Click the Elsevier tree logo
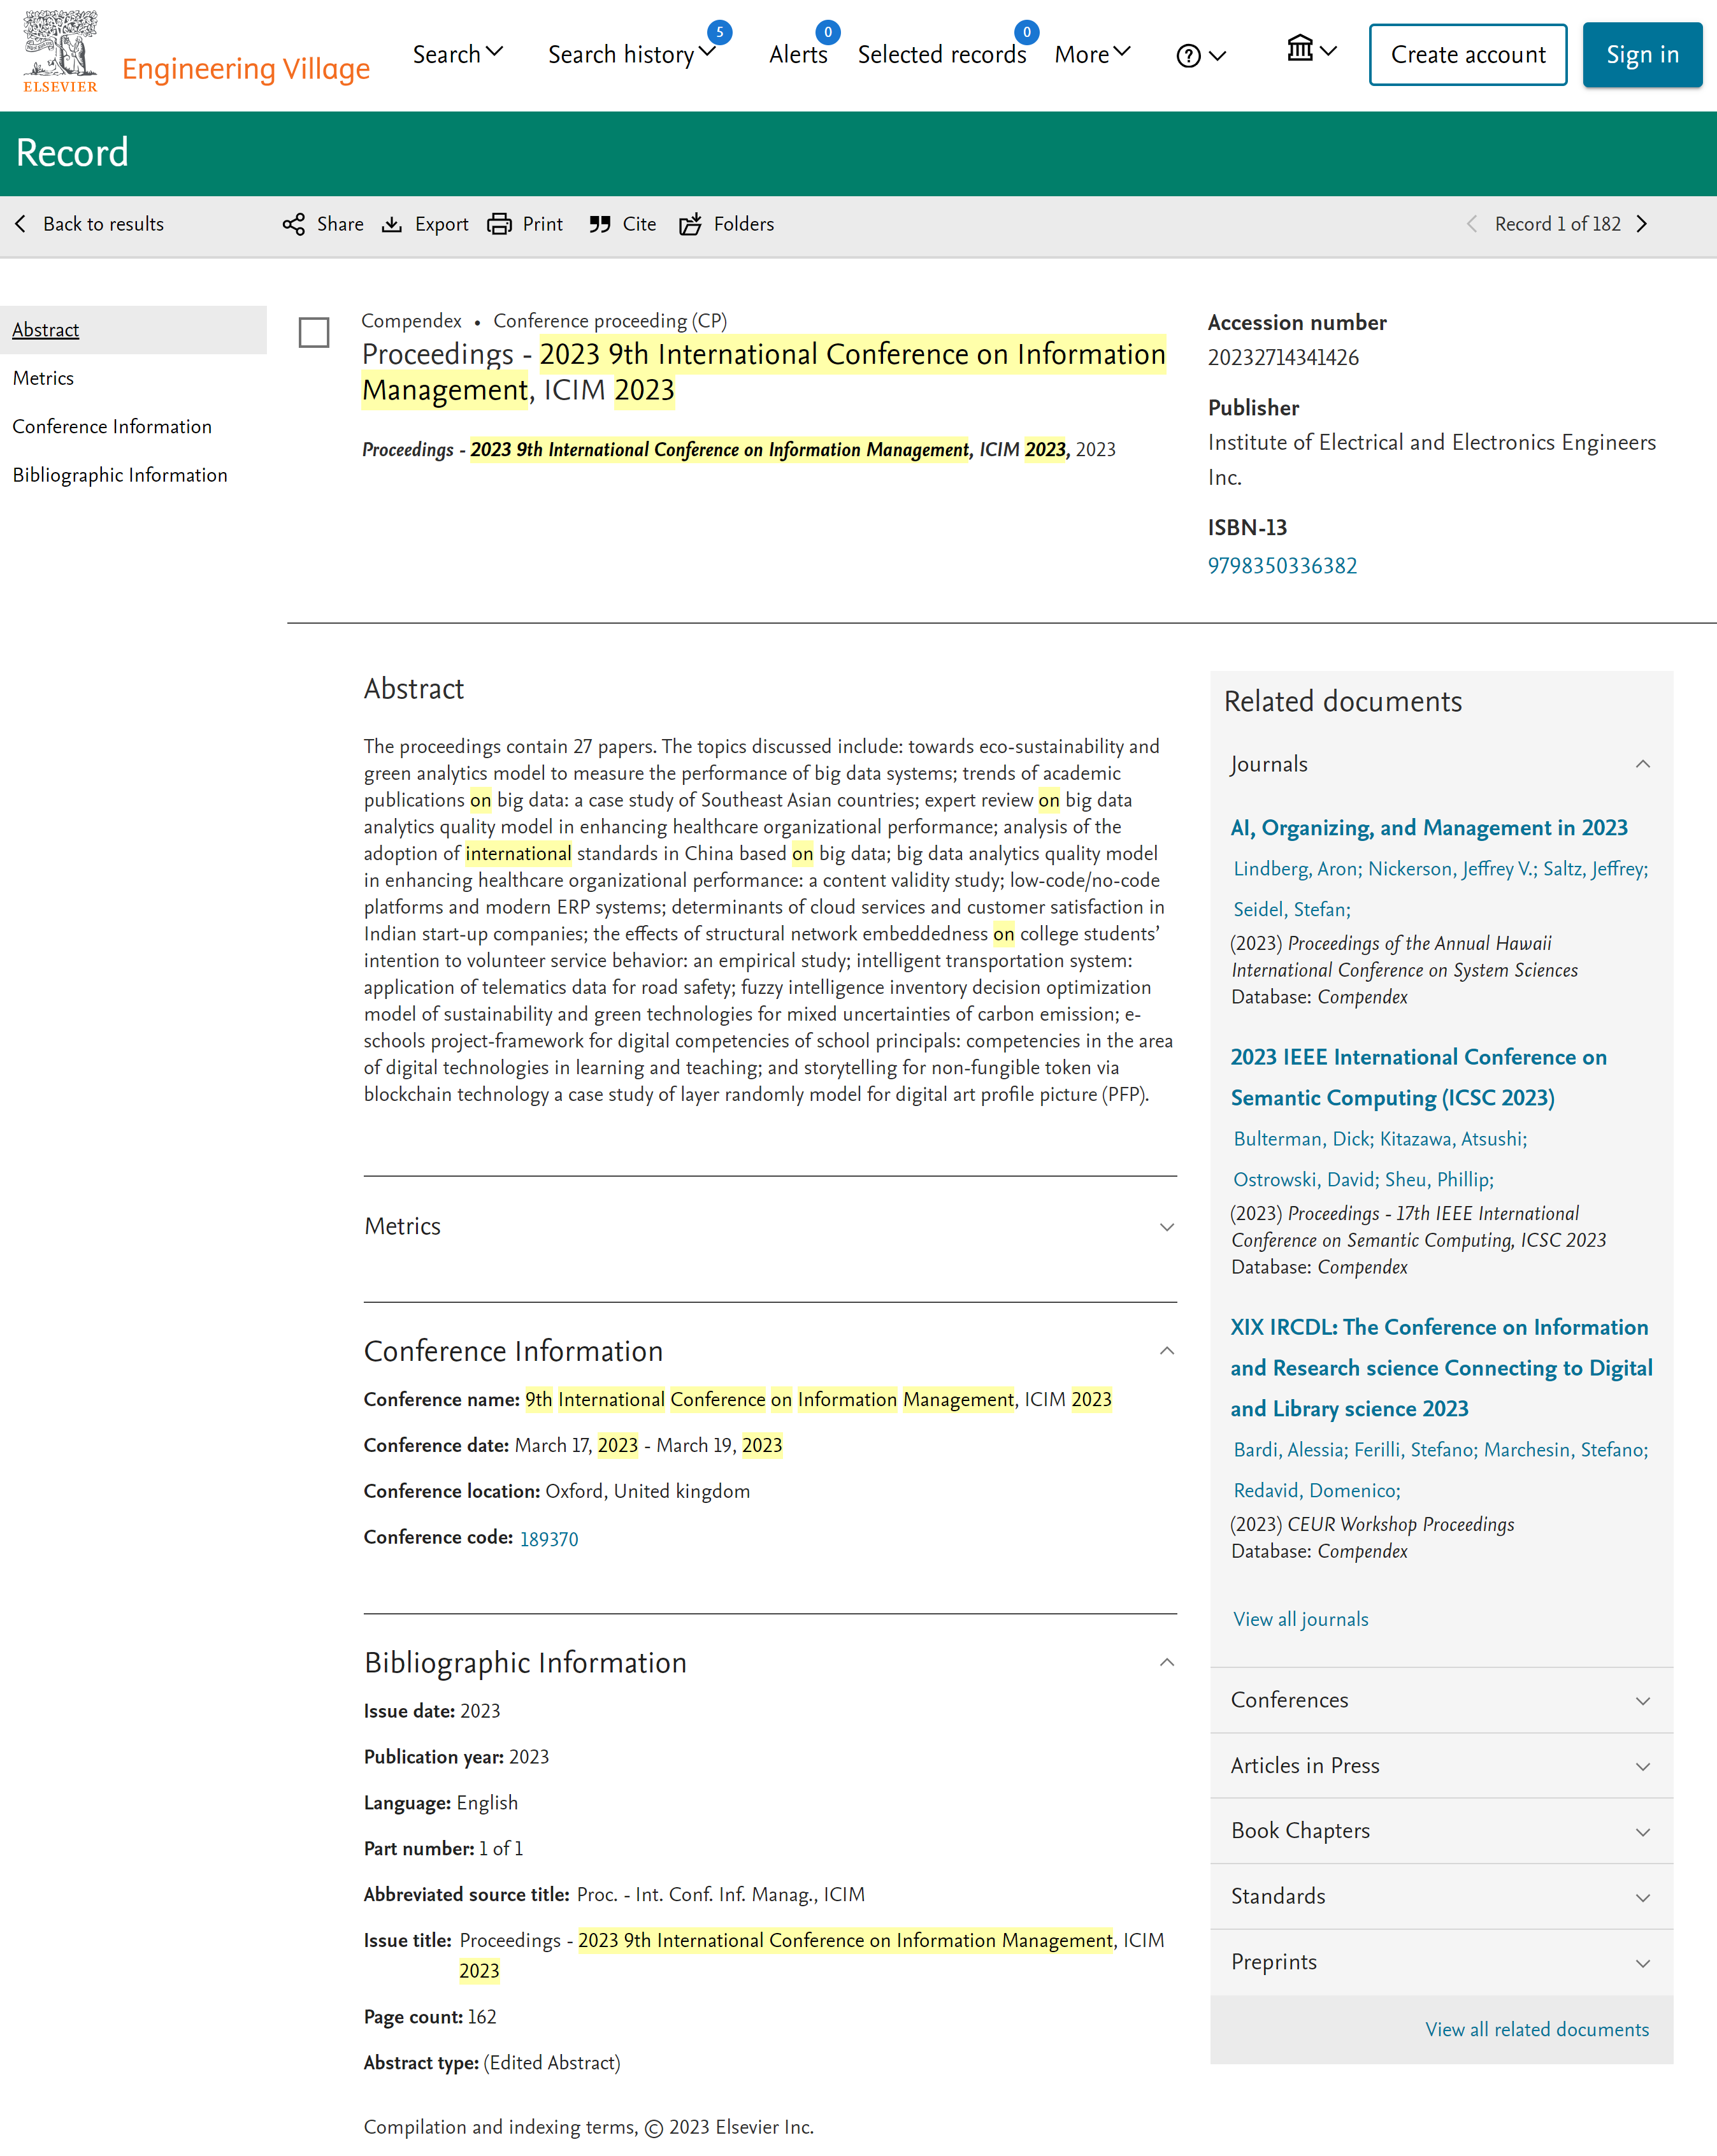The image size is (1717, 2156). tap(60, 50)
